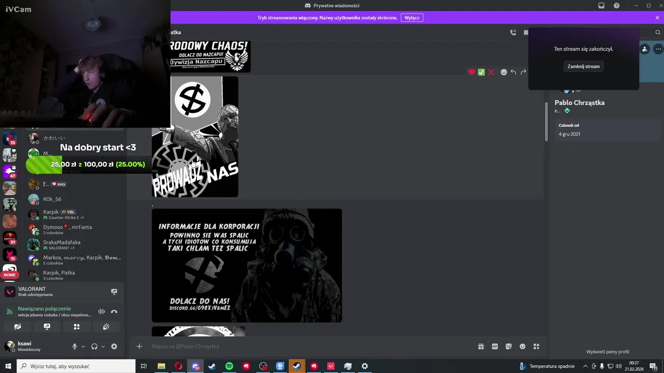Mute the microphone next to ksawi
Image resolution: width=664 pixels, height=373 pixels.
75,347
